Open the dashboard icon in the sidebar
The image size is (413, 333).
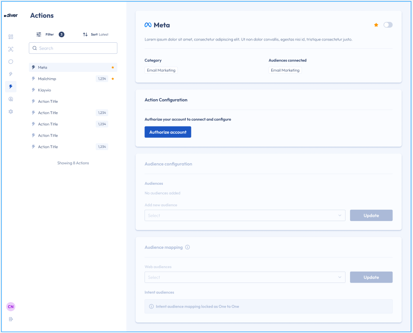(x=11, y=36)
